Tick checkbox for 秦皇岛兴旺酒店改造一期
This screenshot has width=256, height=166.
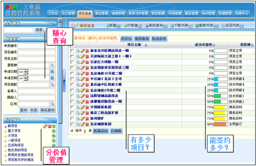point(73,51)
